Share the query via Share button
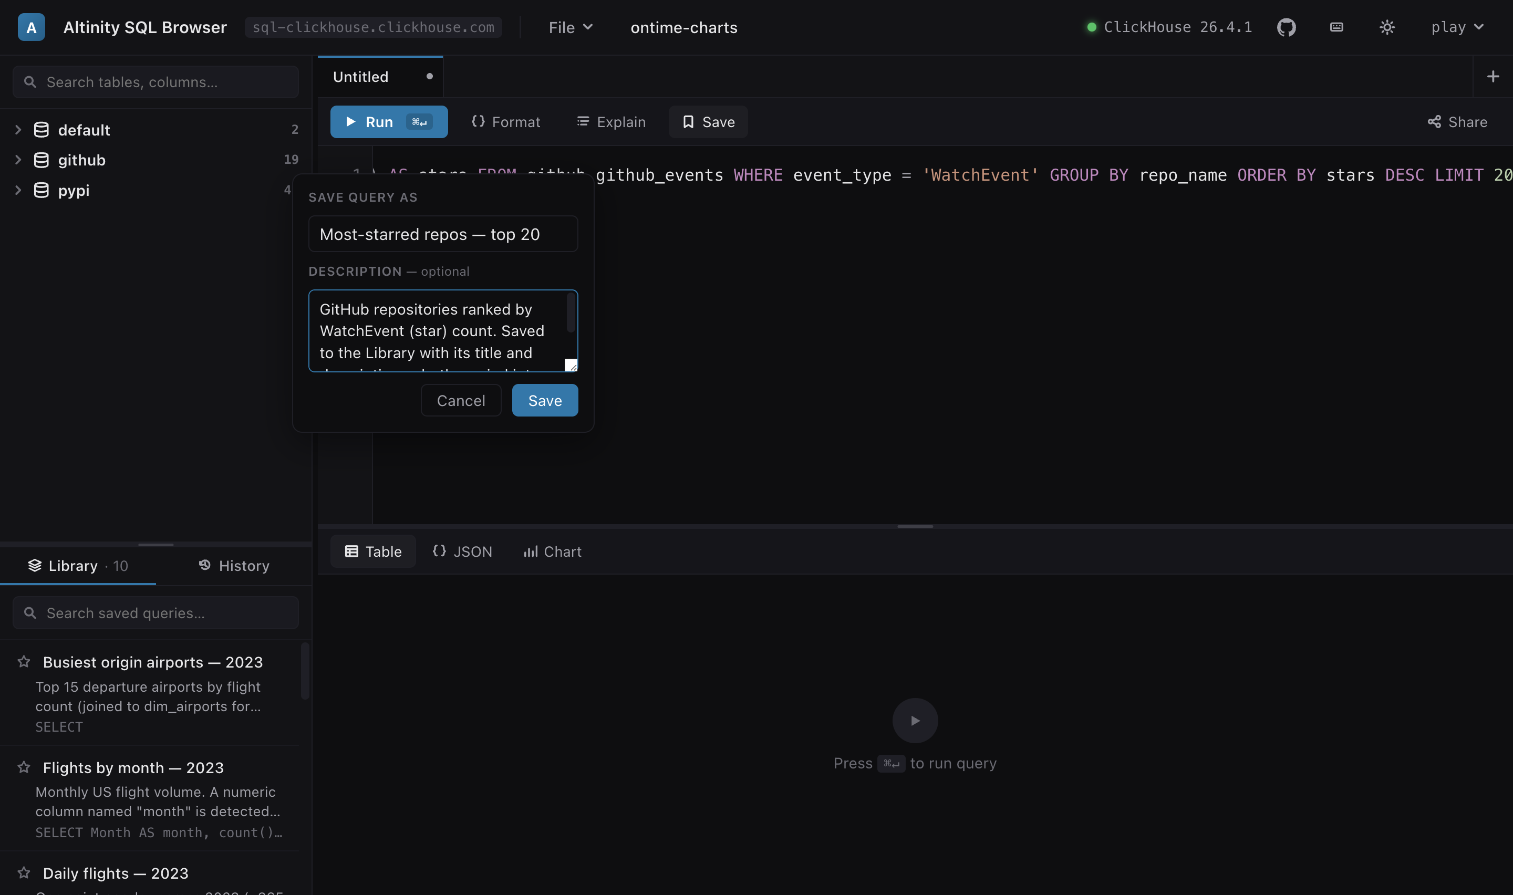1513x895 pixels. pyautogui.click(x=1457, y=122)
